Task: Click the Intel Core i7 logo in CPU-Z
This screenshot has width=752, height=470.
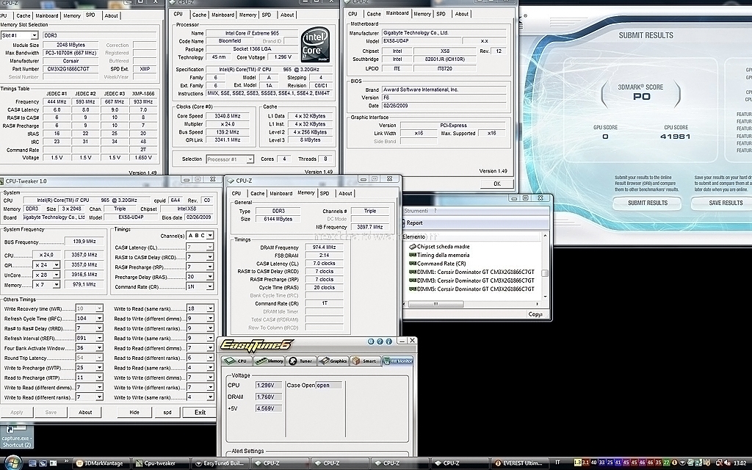Action: coord(315,45)
